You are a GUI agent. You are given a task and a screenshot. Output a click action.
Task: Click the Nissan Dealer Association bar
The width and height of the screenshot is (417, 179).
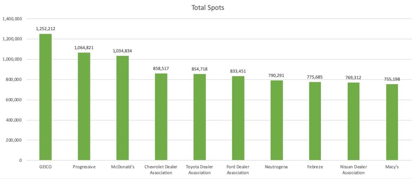[x=354, y=121]
